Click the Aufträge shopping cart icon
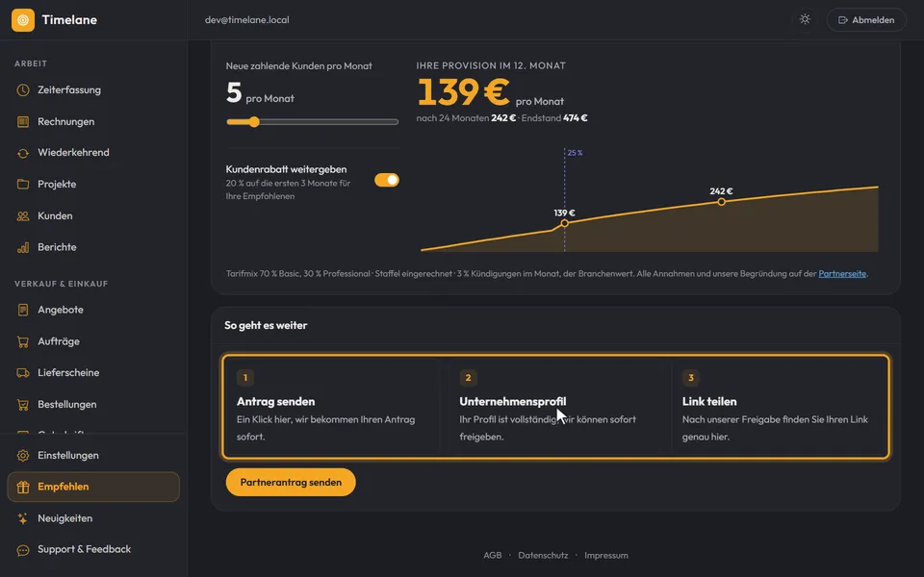The height and width of the screenshot is (577, 924). coord(23,341)
